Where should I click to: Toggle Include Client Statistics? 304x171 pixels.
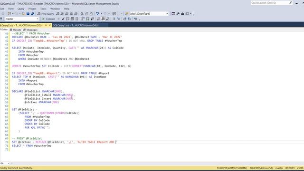point(92,19)
